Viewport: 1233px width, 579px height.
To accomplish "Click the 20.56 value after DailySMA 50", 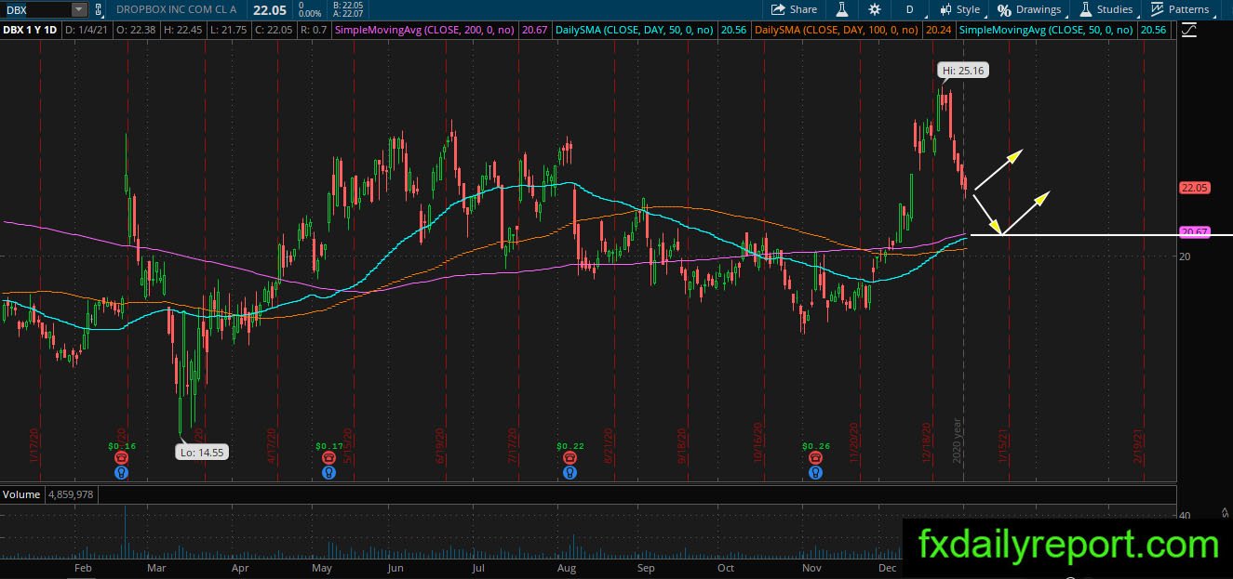I will click(732, 31).
